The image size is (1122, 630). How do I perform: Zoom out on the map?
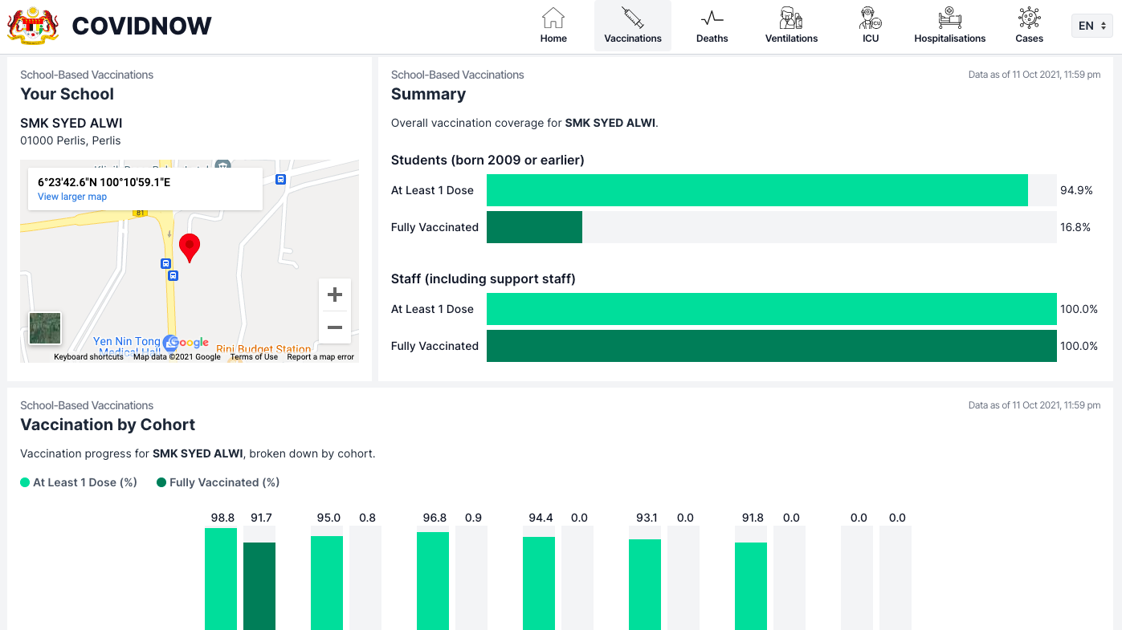tap(335, 327)
